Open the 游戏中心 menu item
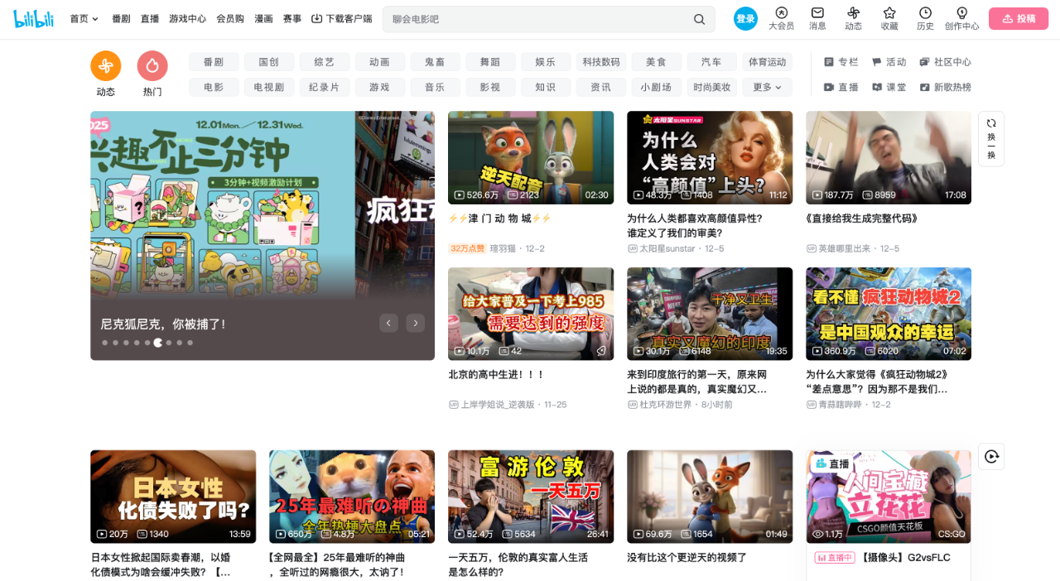The width and height of the screenshot is (1060, 581). (x=188, y=17)
